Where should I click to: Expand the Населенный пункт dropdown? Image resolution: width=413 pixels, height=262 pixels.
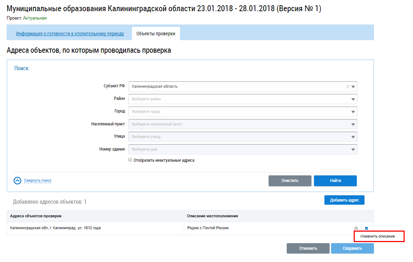[x=353, y=124]
